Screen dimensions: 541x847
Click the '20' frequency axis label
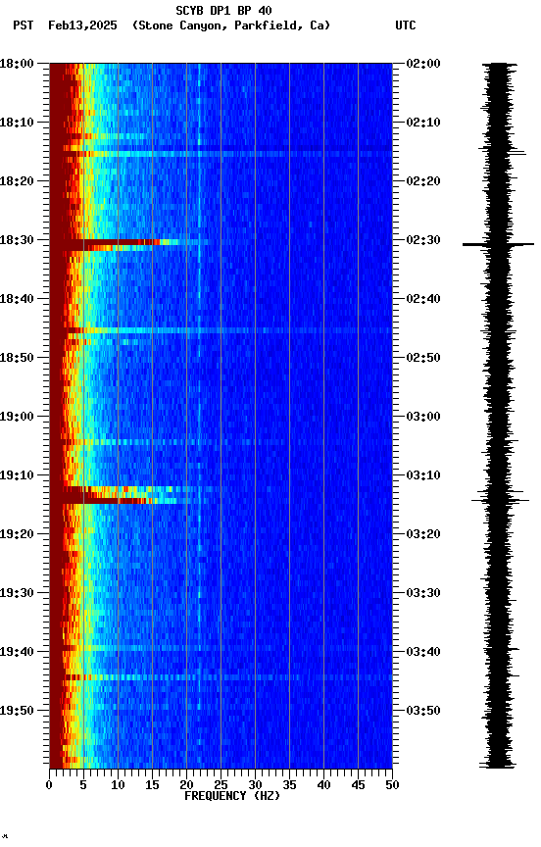coord(186,785)
